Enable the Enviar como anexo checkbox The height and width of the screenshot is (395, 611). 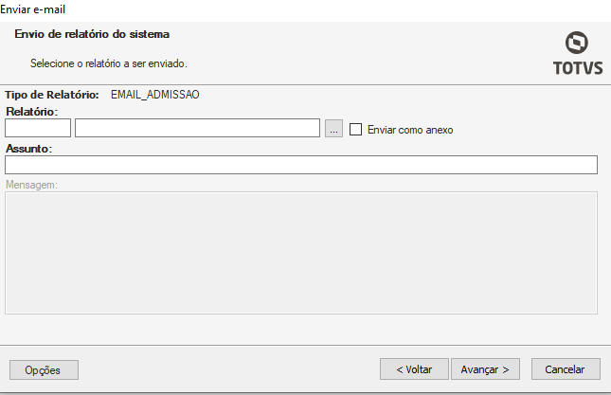356,129
